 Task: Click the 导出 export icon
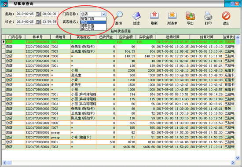pos(190,16)
